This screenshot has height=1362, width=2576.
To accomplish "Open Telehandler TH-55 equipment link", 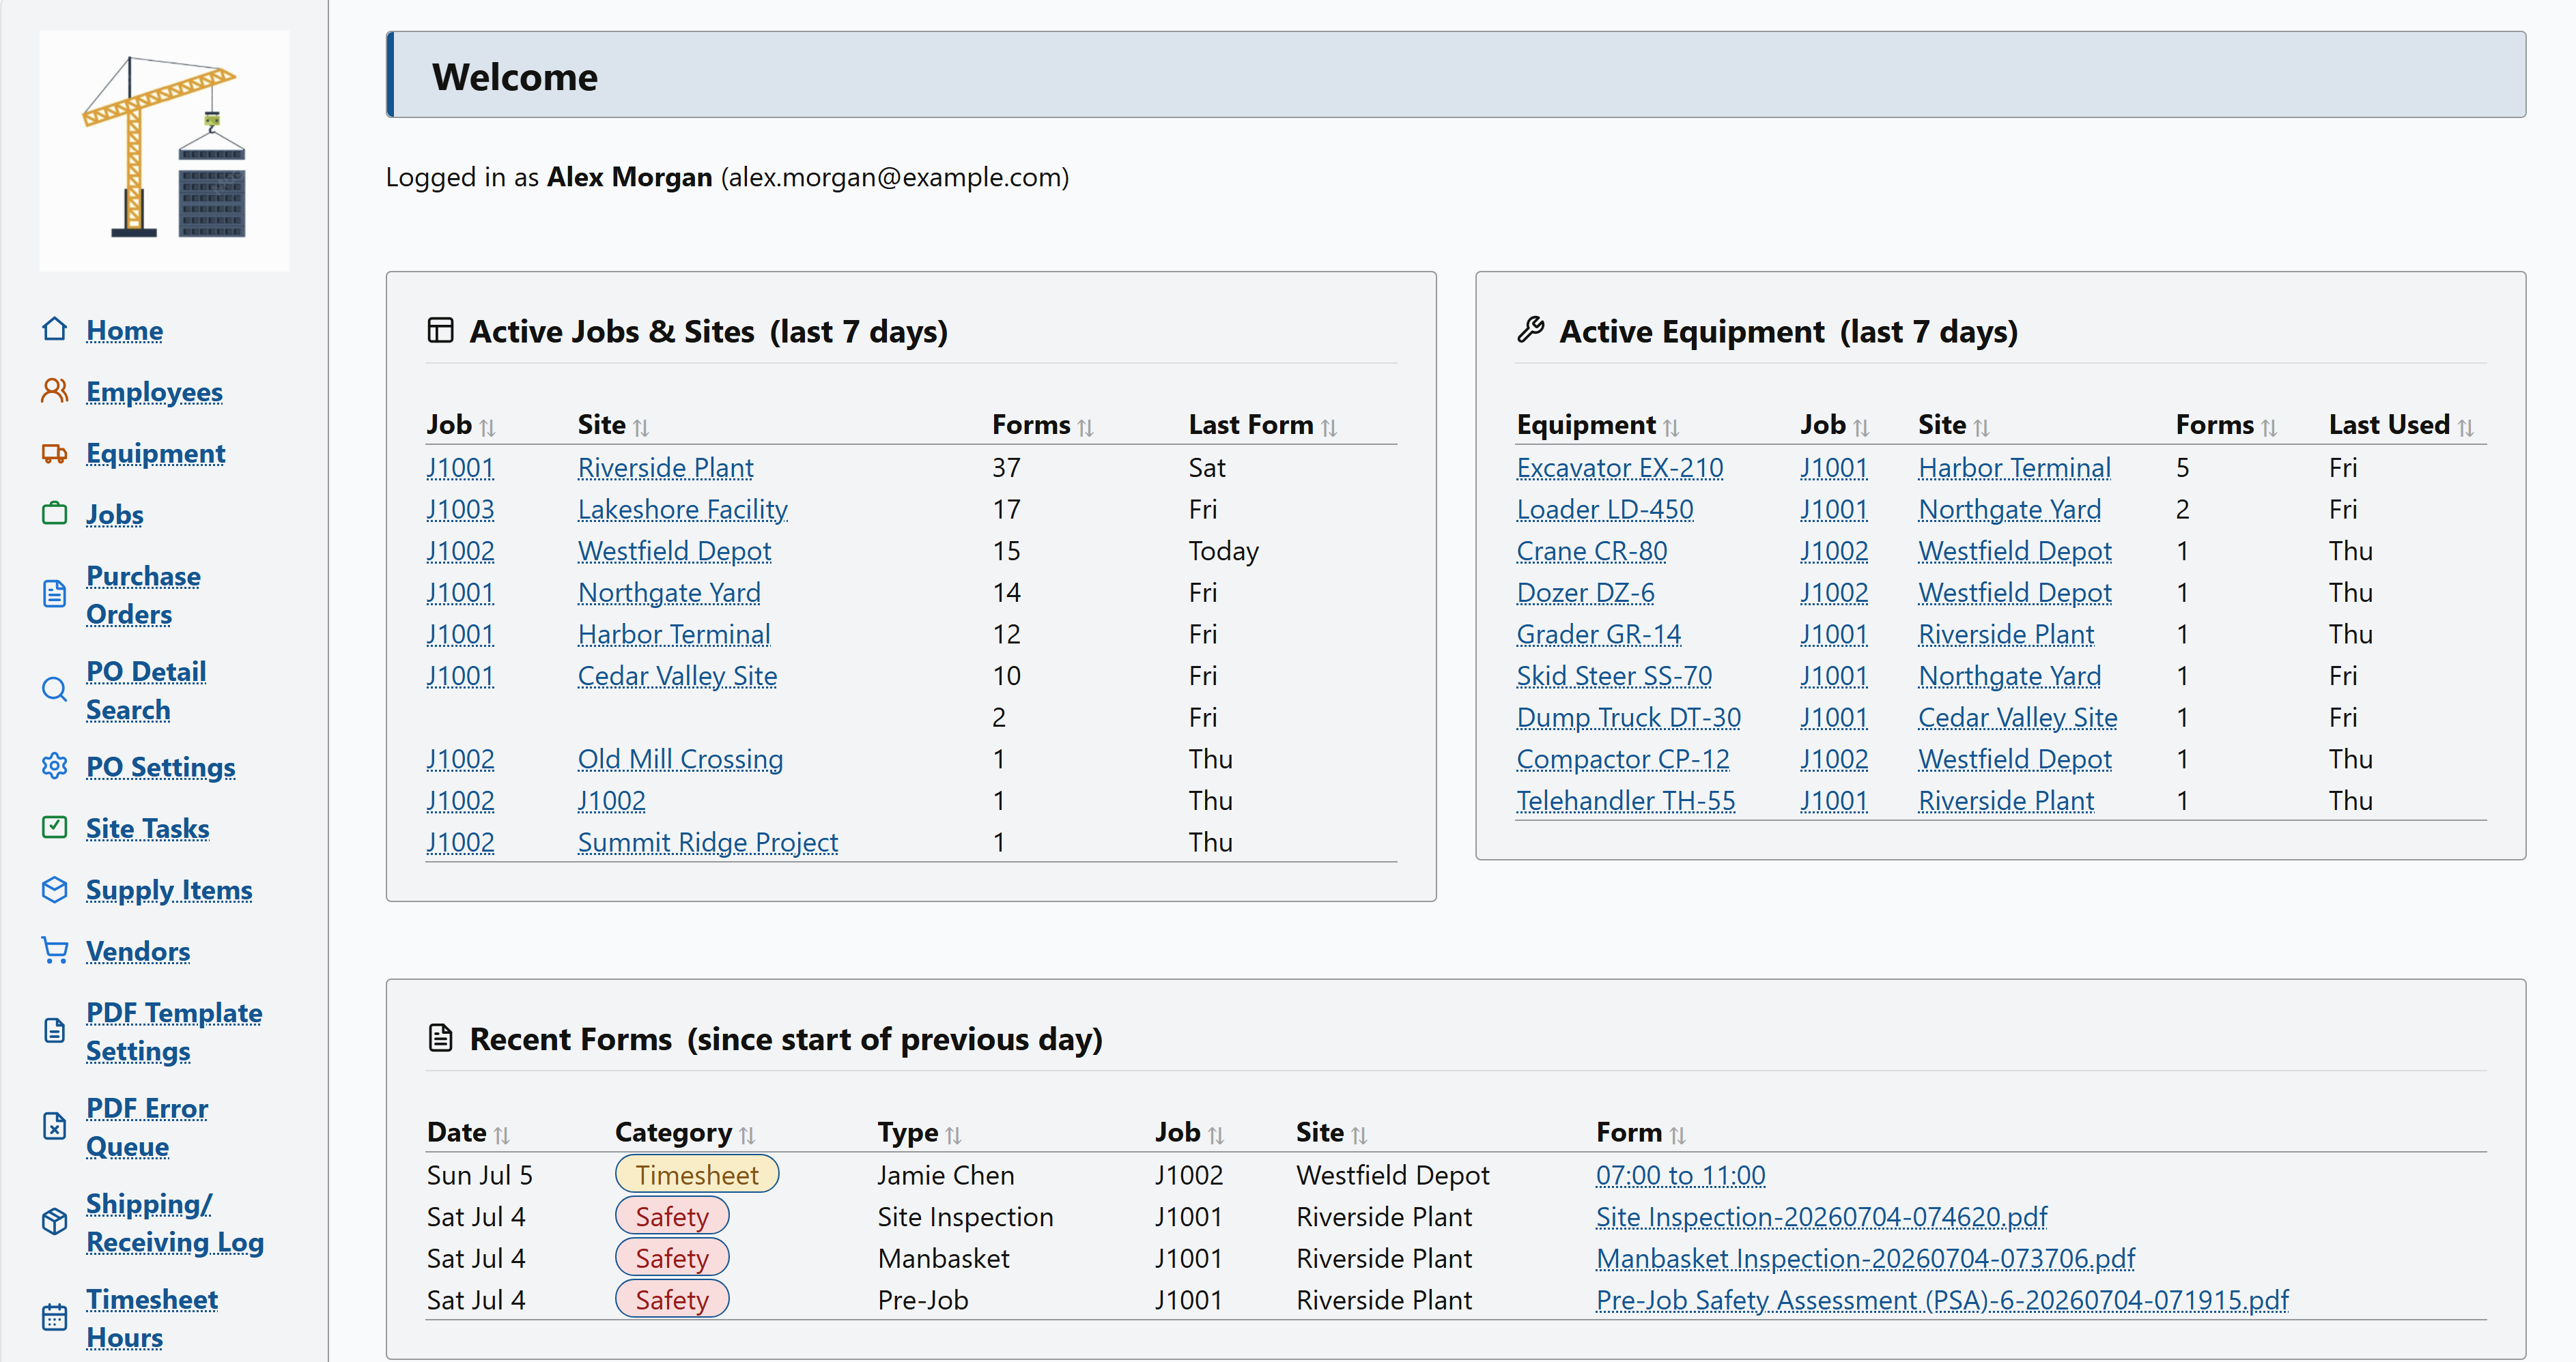I will click(1626, 801).
